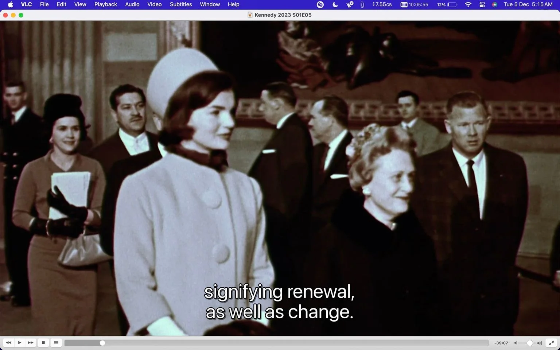Open the VLC application menu

coord(26,4)
